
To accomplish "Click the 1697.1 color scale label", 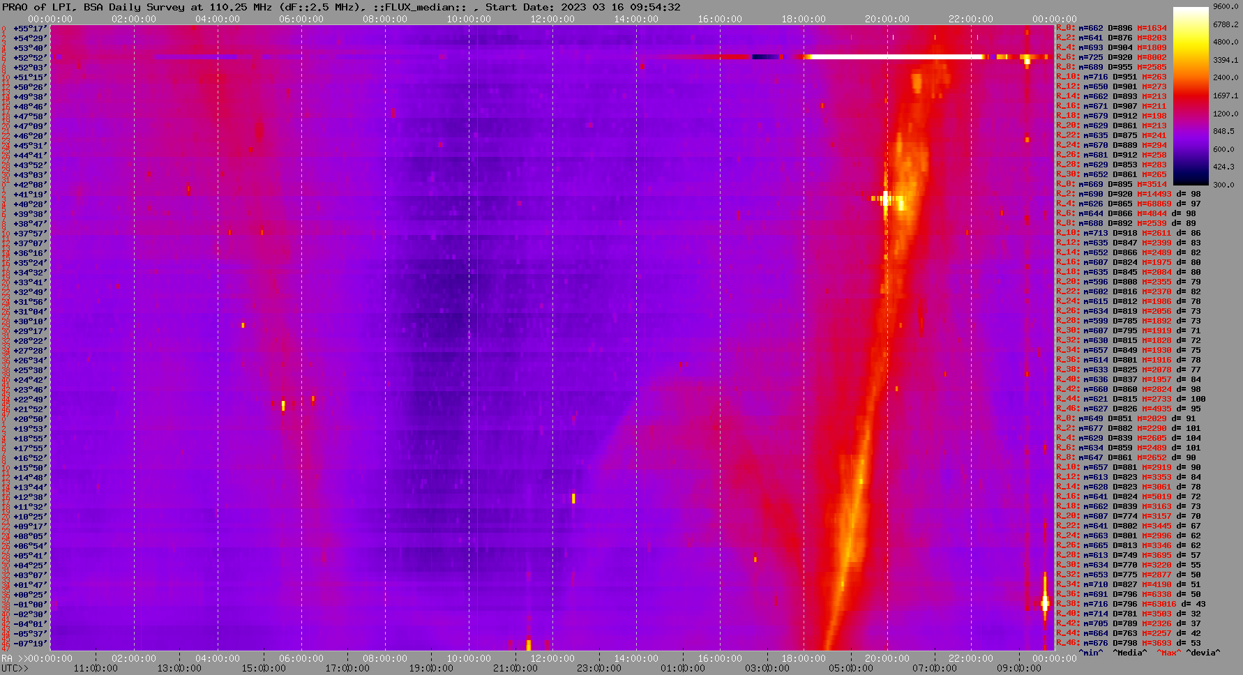I will tap(1226, 96).
